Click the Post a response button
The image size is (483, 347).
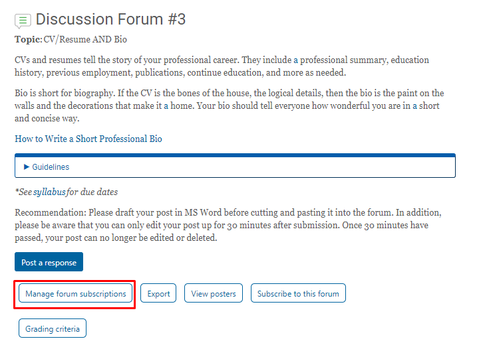tap(49, 262)
